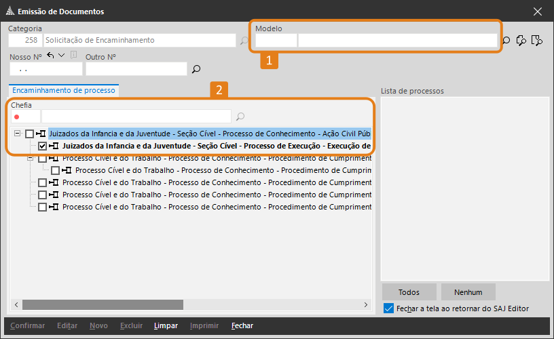Screen dimensions: 554x339
Task: Click the small document icon beside Nosso Nº
Action: tap(73, 56)
